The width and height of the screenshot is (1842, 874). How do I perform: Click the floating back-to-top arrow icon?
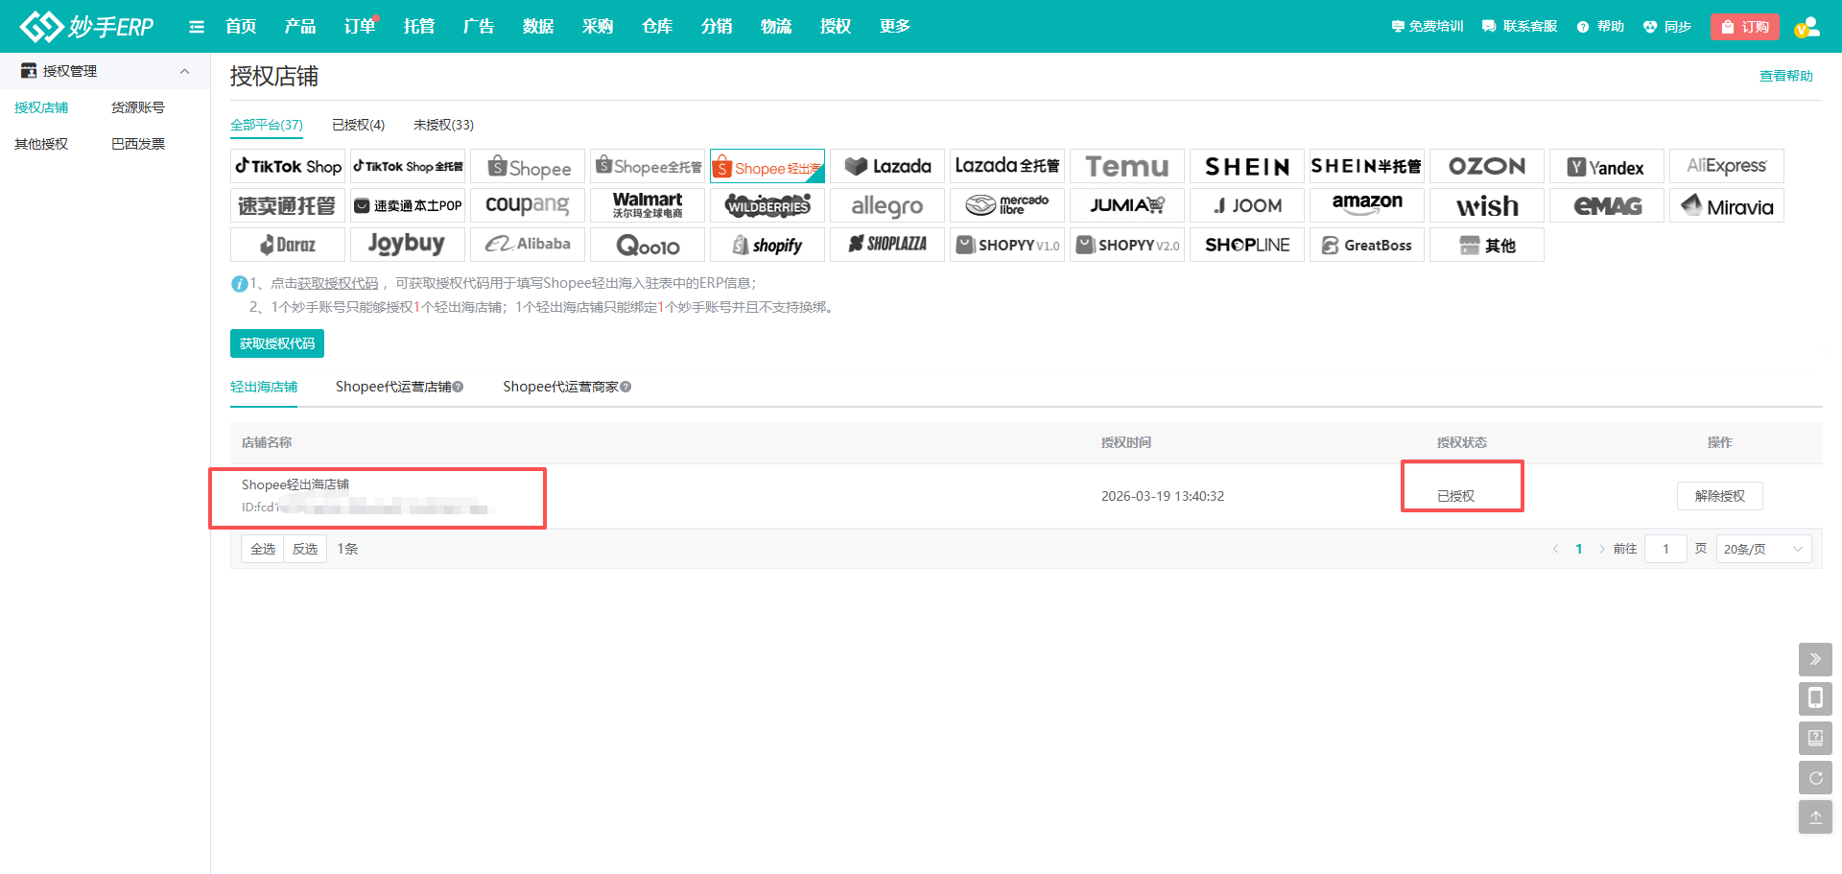click(1815, 817)
